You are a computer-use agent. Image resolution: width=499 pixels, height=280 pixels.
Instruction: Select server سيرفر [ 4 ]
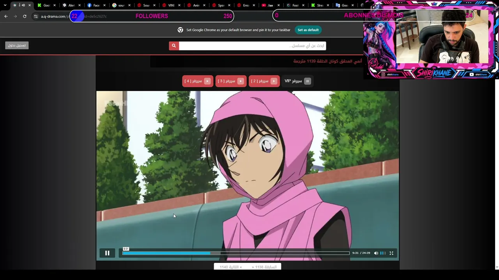coord(198,81)
